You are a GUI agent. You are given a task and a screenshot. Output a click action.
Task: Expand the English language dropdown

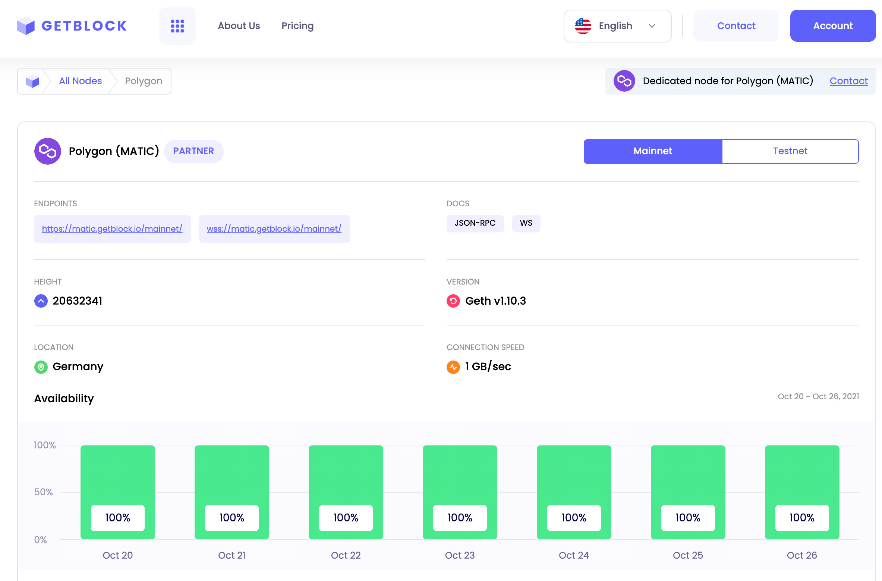click(617, 26)
